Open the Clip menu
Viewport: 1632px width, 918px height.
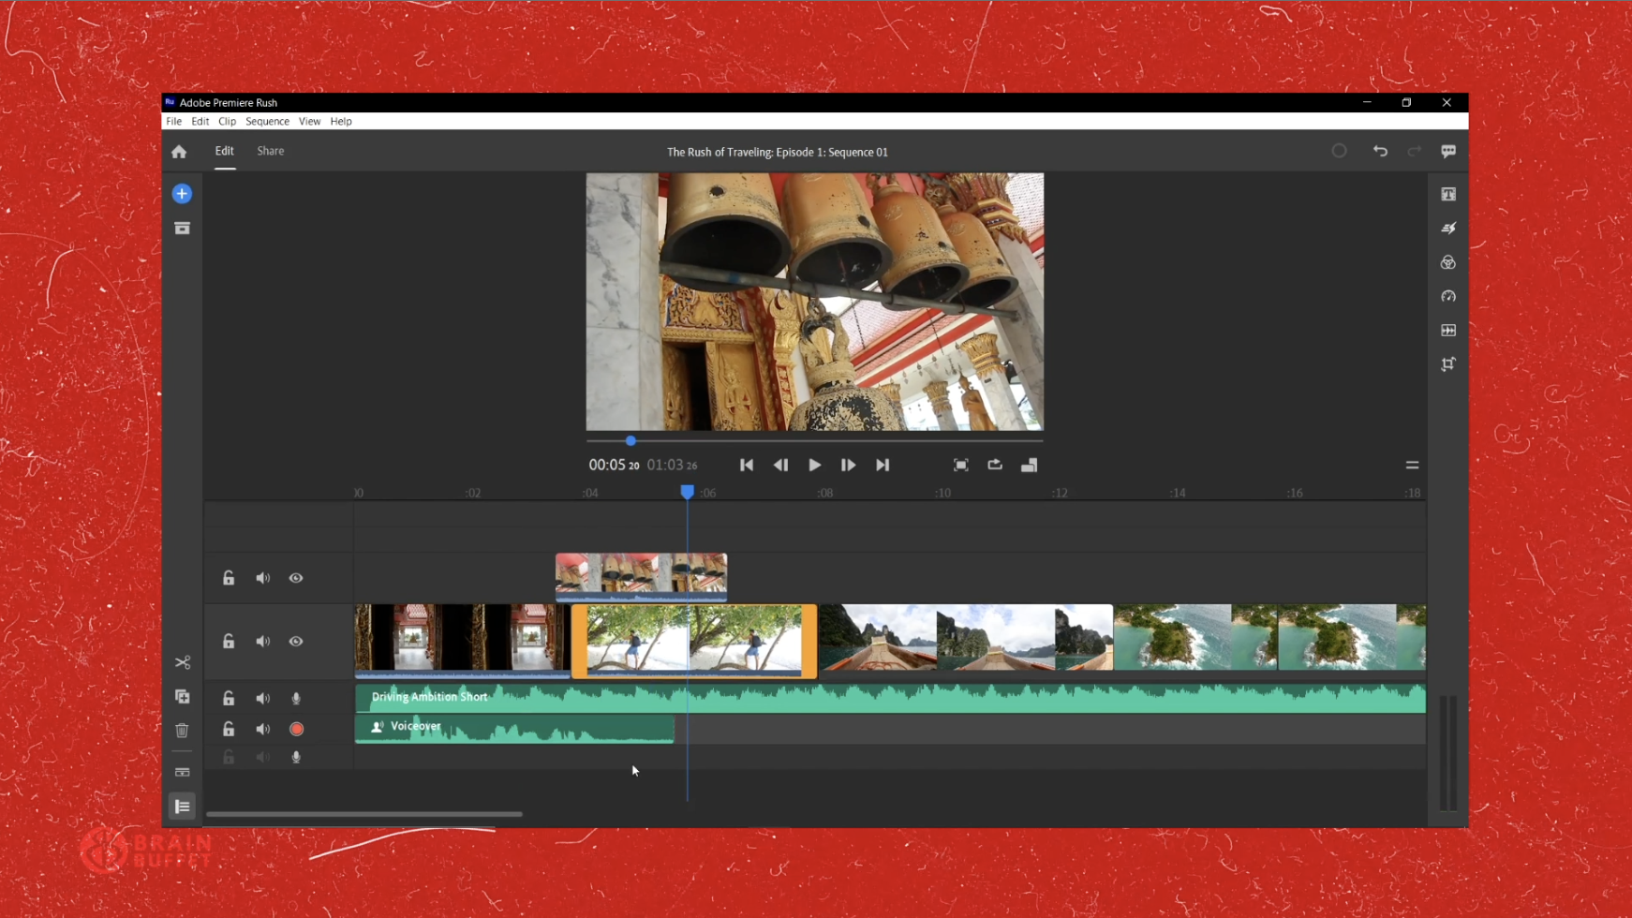[x=228, y=121]
